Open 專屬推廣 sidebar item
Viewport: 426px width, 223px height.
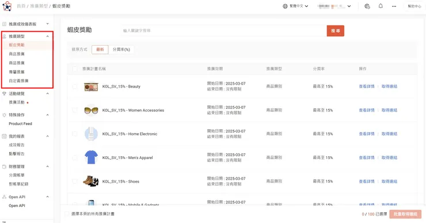(17, 72)
